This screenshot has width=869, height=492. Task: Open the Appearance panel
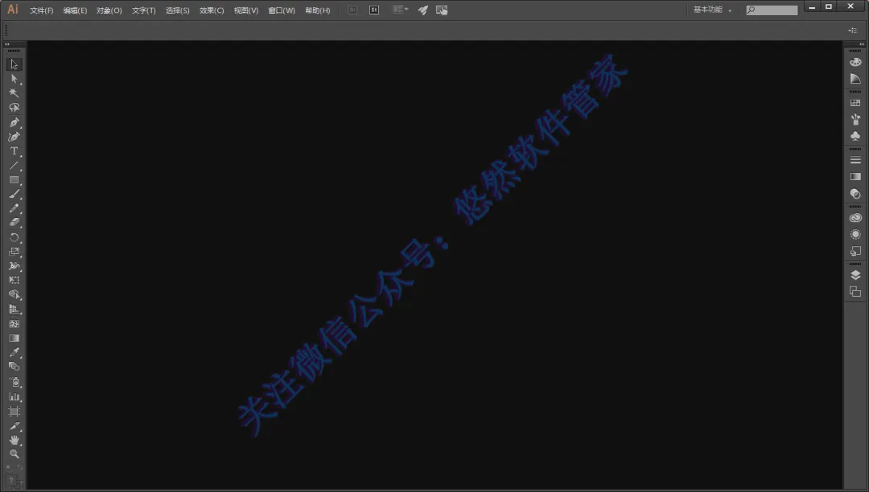855,234
